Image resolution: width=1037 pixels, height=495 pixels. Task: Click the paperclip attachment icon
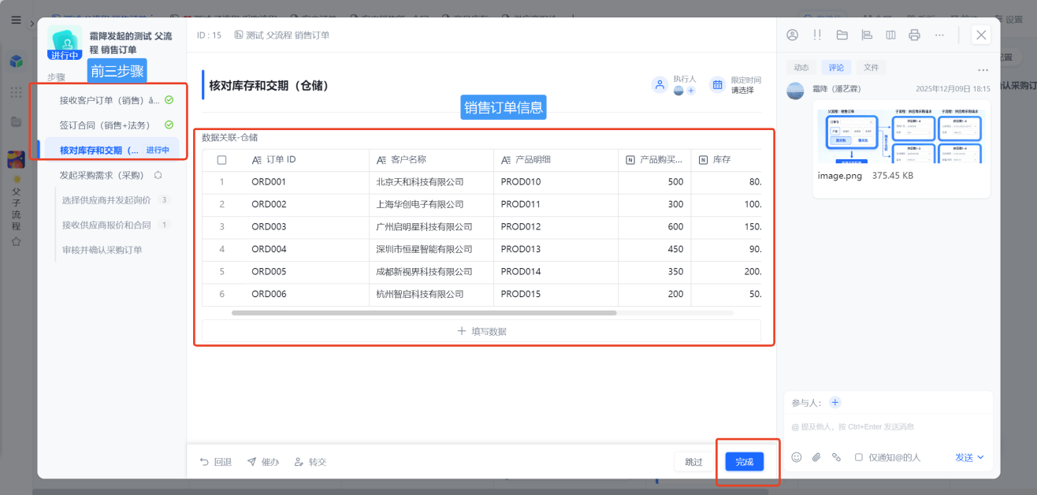[816, 457]
